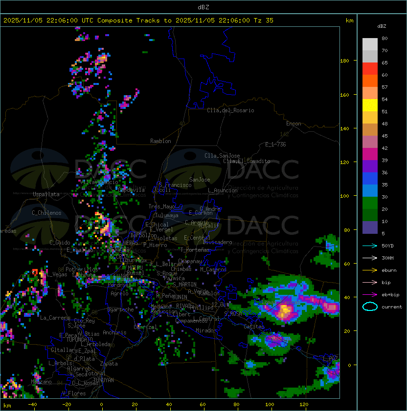Click the 'km' label at top right
407x411 pixels.
click(x=349, y=21)
